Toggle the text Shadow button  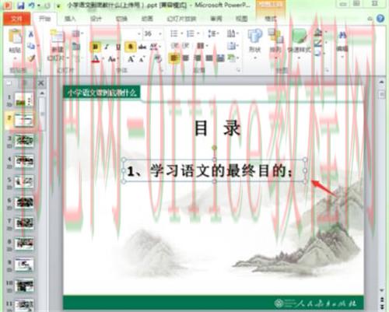(x=131, y=47)
